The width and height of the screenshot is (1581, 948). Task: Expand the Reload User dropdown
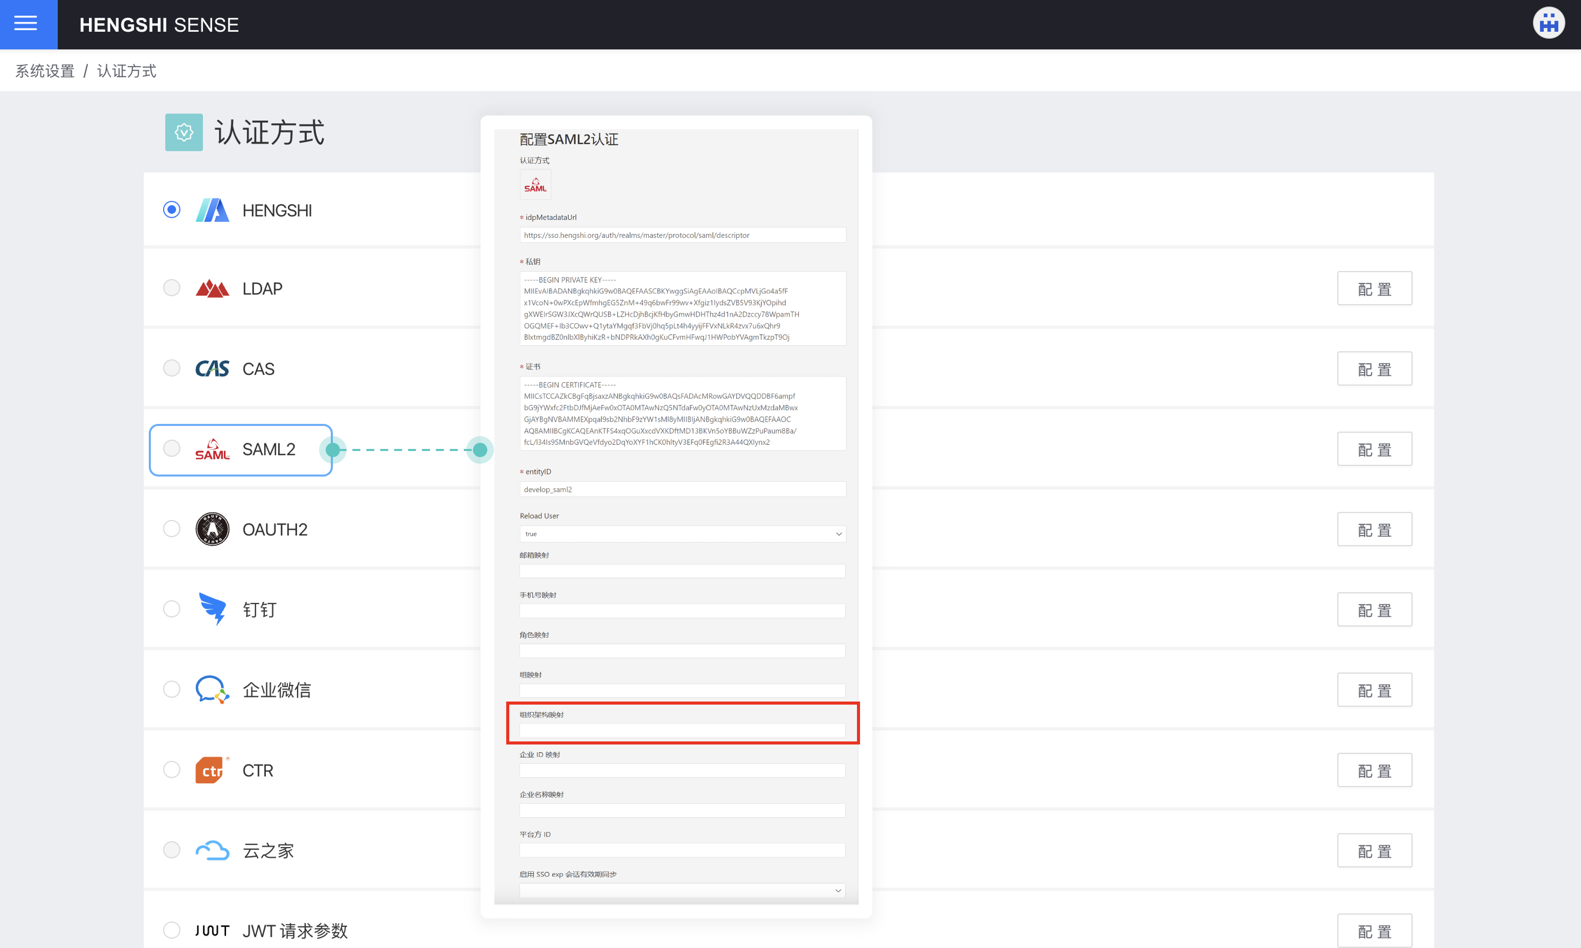coord(681,534)
